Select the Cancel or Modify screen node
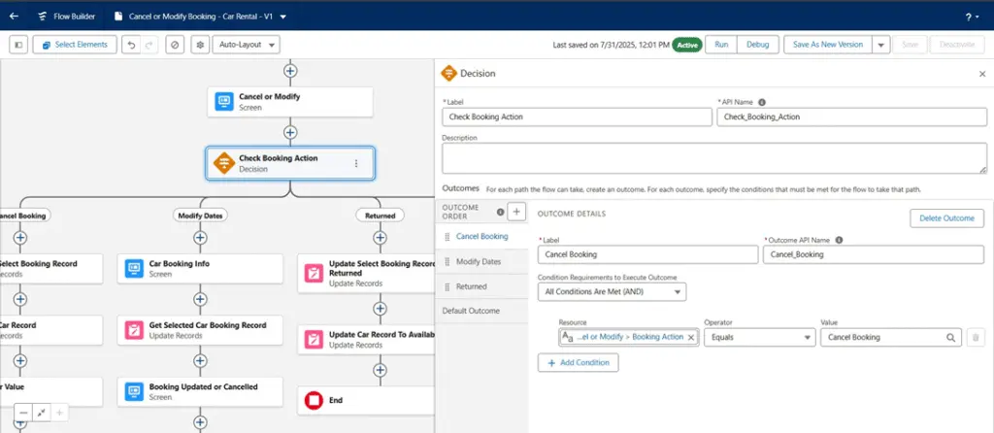This screenshot has width=994, height=433. coord(290,102)
